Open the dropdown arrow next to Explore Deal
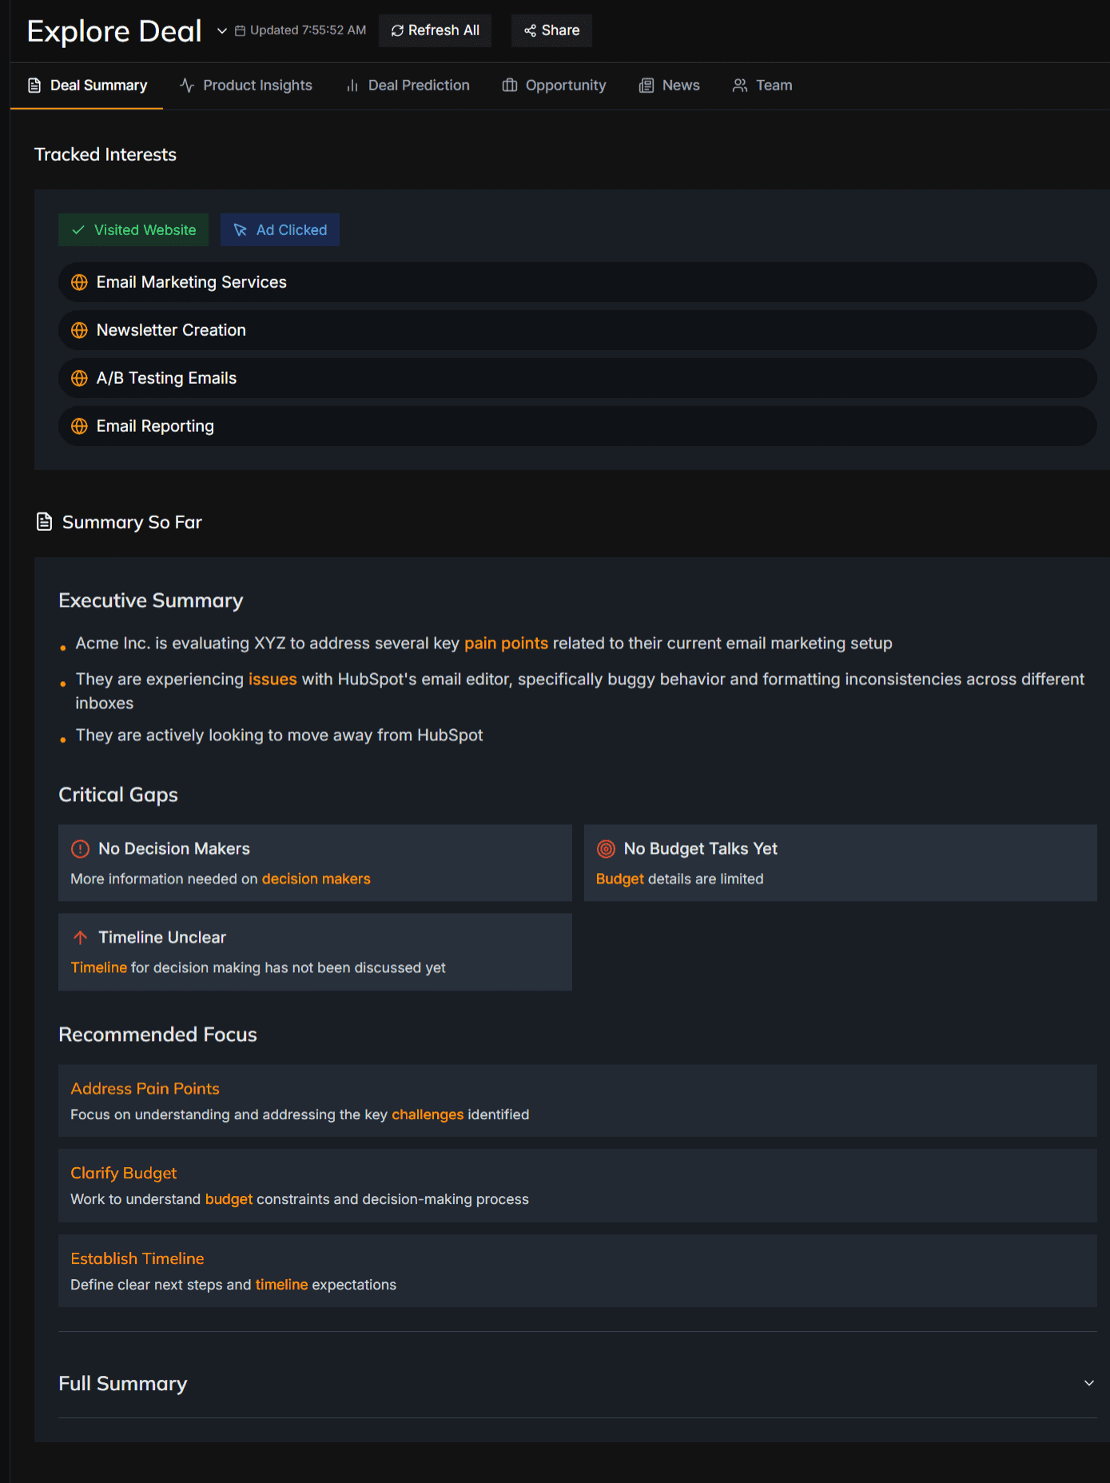This screenshot has width=1110, height=1483. click(221, 30)
